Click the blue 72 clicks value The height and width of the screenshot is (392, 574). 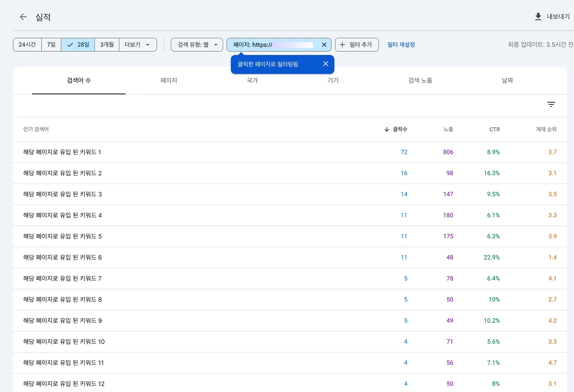pos(404,152)
